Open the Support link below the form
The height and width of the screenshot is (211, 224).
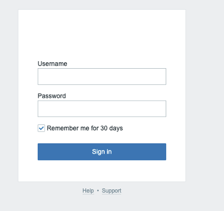[112, 190]
